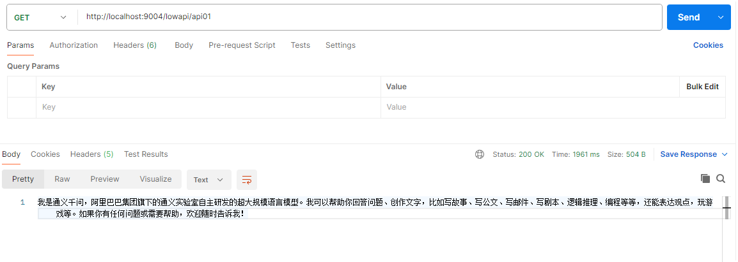738x262 pixels.
Task: Click the globe network icon beside Status
Action: pyautogui.click(x=480, y=154)
